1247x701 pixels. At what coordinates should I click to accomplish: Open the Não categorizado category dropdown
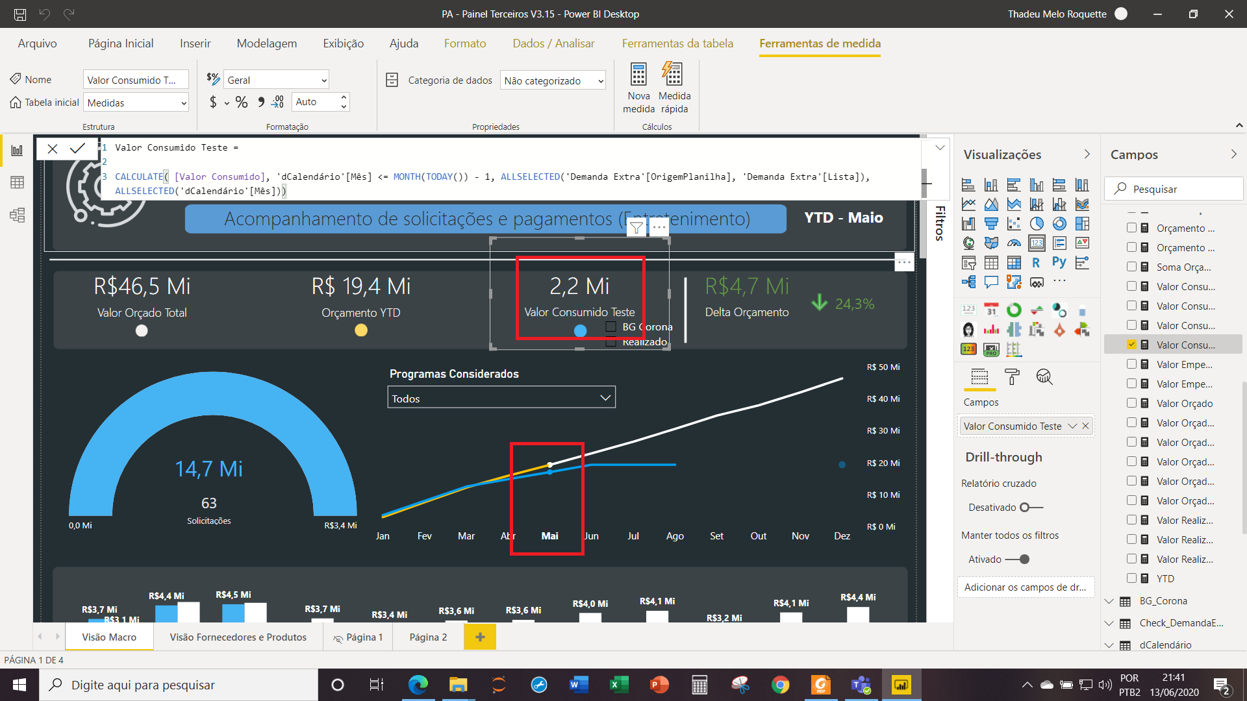coord(553,80)
